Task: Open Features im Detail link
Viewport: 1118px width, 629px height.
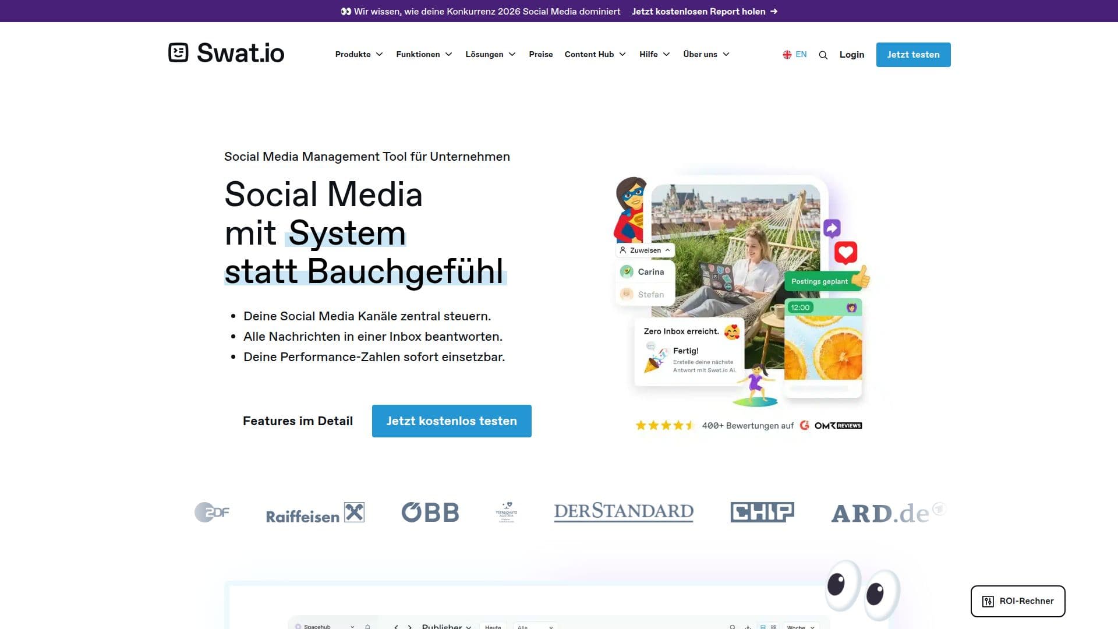Action: pyautogui.click(x=298, y=421)
